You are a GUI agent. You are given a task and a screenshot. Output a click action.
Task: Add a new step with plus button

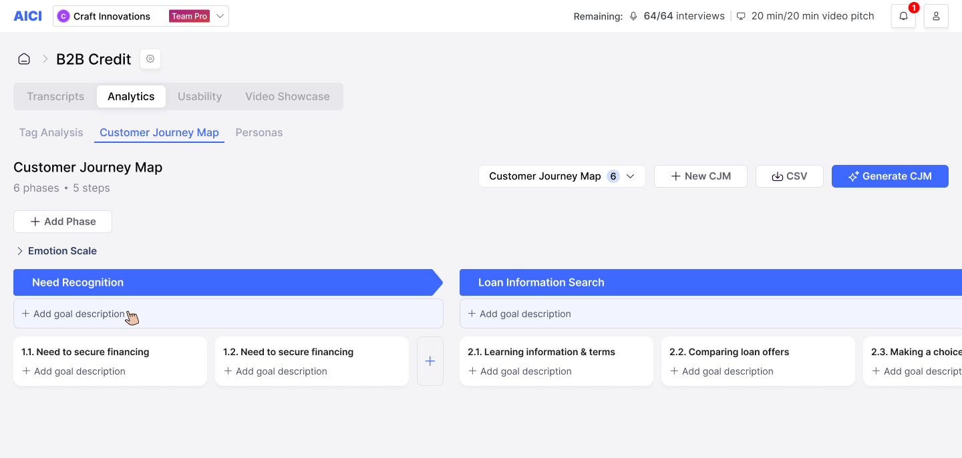[430, 361]
